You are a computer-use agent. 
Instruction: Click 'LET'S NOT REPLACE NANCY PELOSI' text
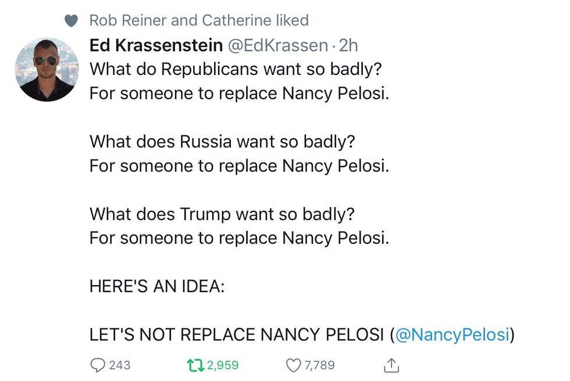click(x=238, y=335)
